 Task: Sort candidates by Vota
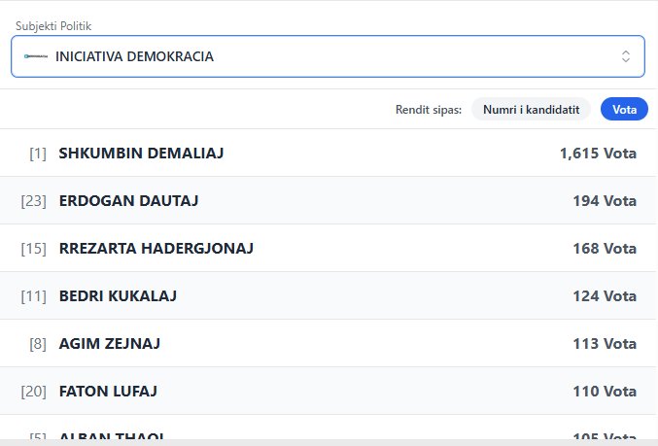pos(624,110)
